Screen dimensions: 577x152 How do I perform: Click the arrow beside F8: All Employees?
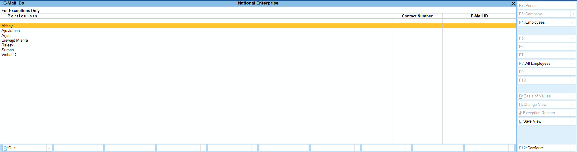click(x=573, y=64)
